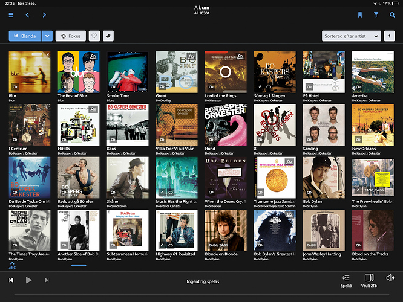Screen dimensions: 403x302
Task: Open the ABC alphabet jump control
Action: 12,266
